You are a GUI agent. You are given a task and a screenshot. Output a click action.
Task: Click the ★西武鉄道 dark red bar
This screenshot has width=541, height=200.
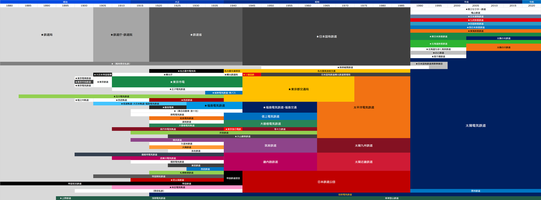tap(186, 100)
